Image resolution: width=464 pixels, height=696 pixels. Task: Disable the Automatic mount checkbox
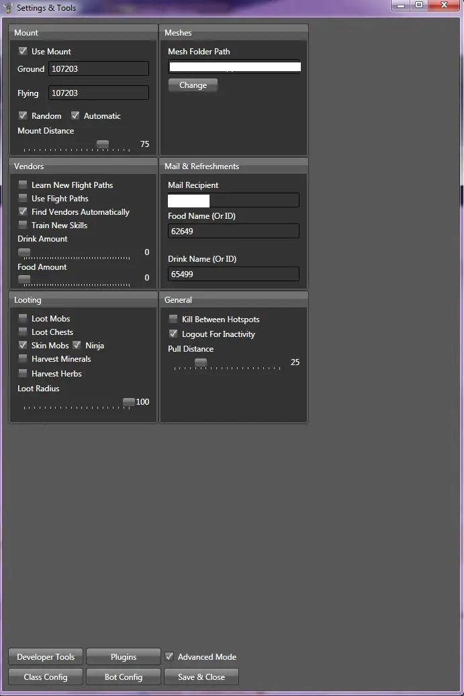pos(75,115)
